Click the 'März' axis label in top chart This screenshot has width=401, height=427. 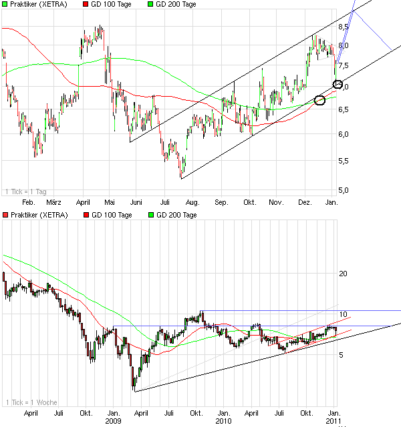coord(53,202)
